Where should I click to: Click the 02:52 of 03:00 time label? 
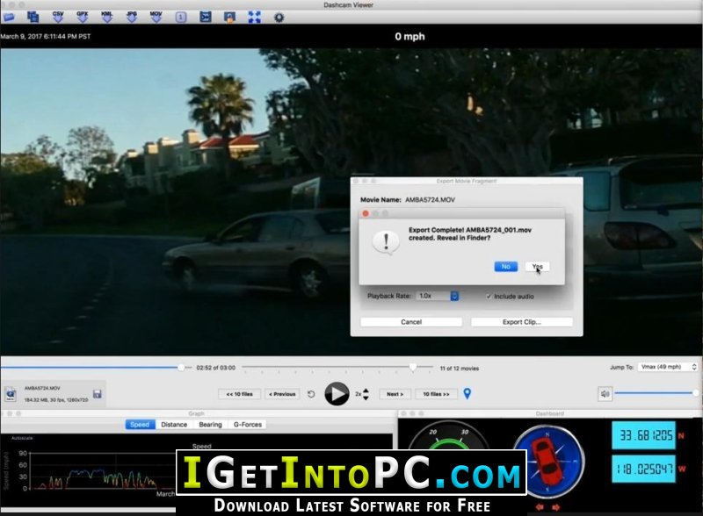tap(215, 368)
